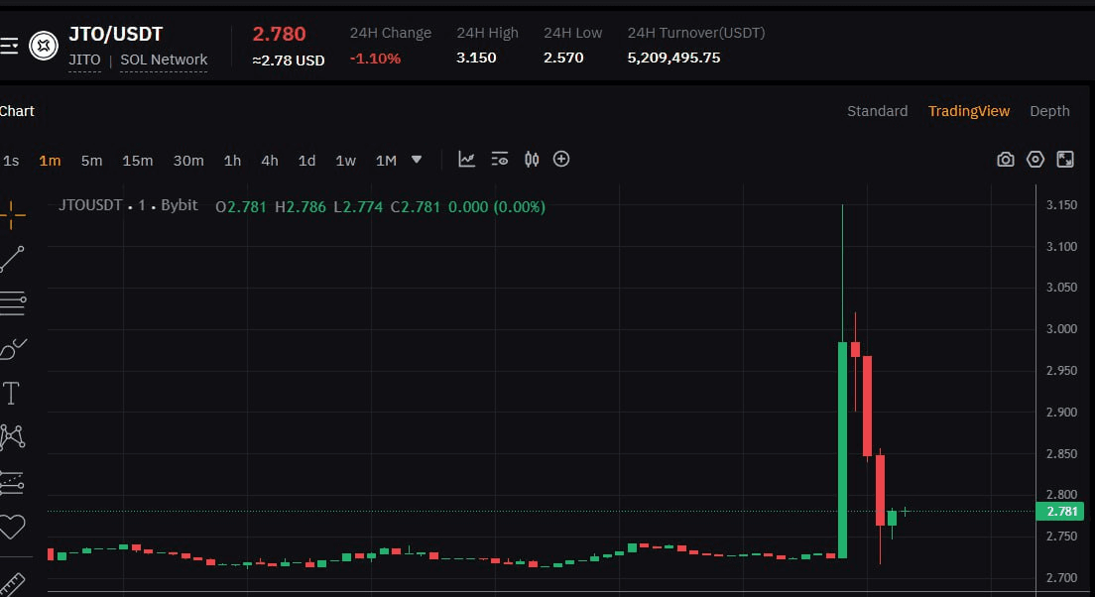The image size is (1095, 597).
Task: Click the turnover value 5,209,495.75
Action: (x=673, y=58)
